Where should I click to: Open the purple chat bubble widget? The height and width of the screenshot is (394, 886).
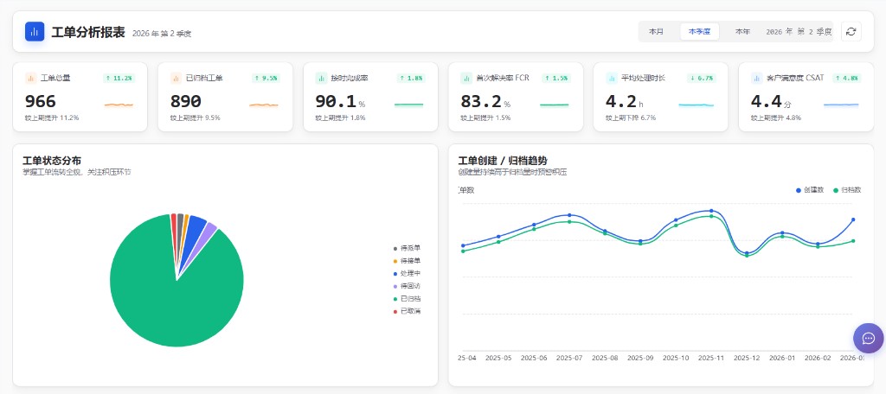[x=869, y=338]
